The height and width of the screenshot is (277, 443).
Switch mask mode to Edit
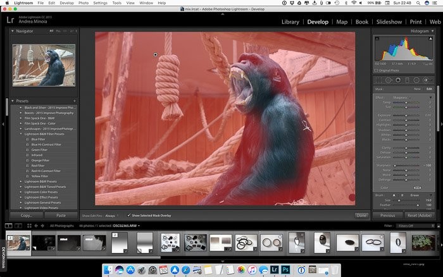pos(429,89)
